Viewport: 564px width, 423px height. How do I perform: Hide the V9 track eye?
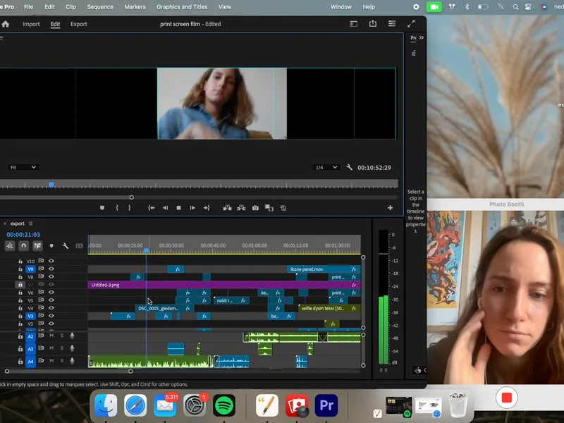(51, 269)
